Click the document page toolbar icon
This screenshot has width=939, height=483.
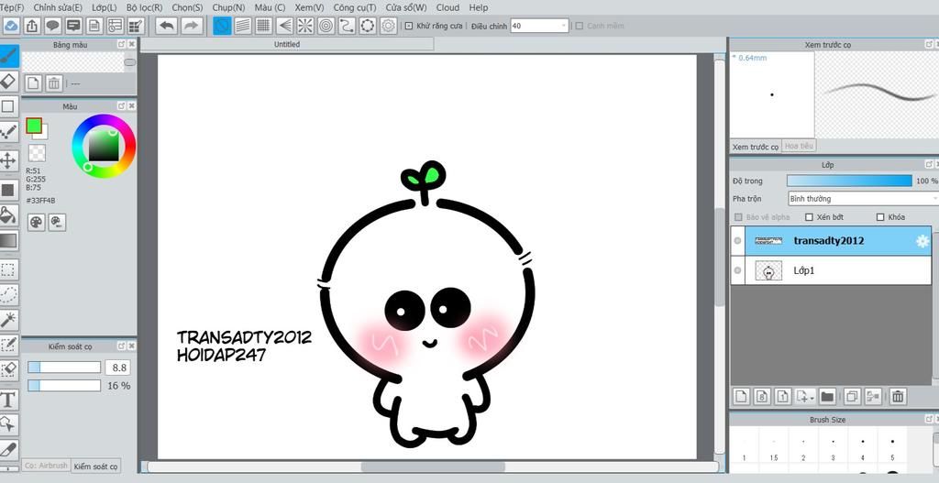pyautogui.click(x=94, y=26)
